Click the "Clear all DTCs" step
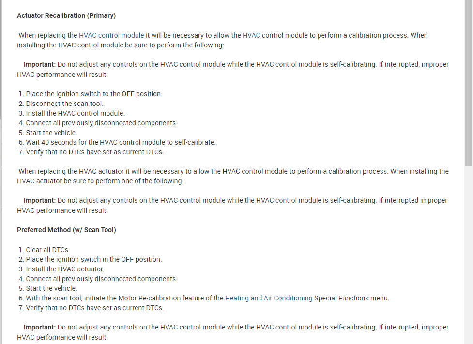Image resolution: width=473 pixels, height=344 pixels. [x=47, y=250]
